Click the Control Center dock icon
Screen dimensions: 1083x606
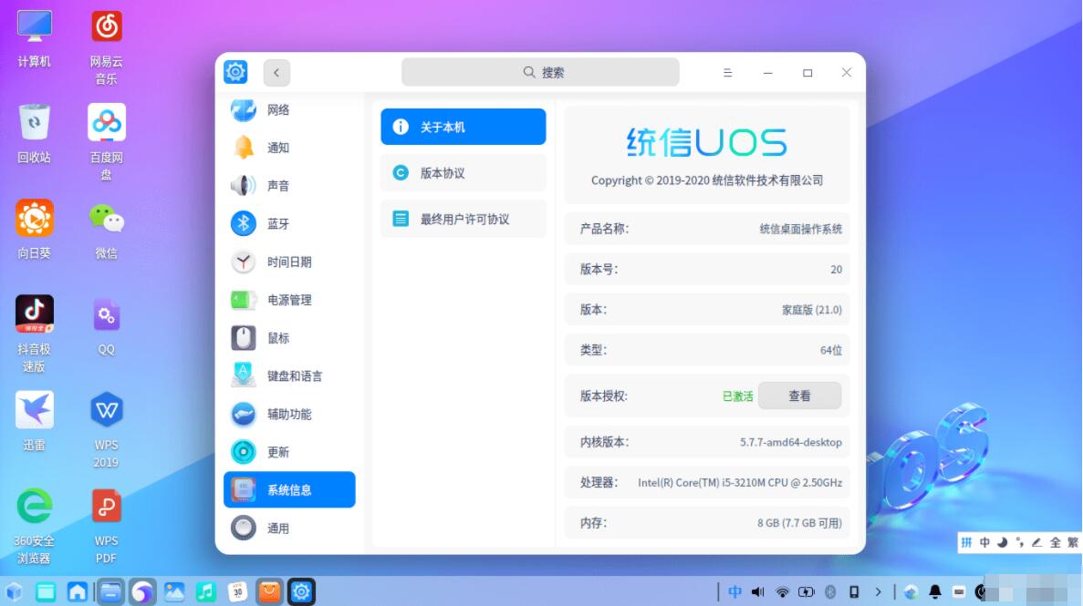point(302,591)
